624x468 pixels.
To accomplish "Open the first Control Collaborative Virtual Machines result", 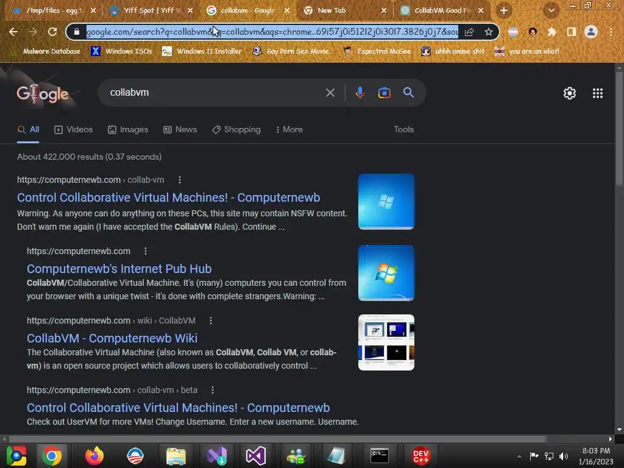I will tap(169, 198).
